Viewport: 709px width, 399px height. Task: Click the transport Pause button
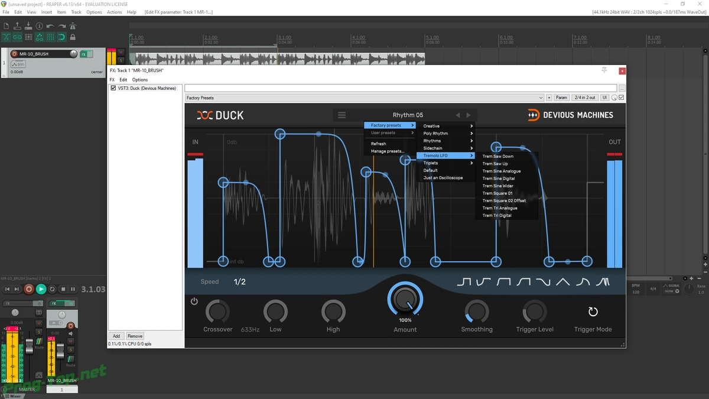click(x=73, y=289)
